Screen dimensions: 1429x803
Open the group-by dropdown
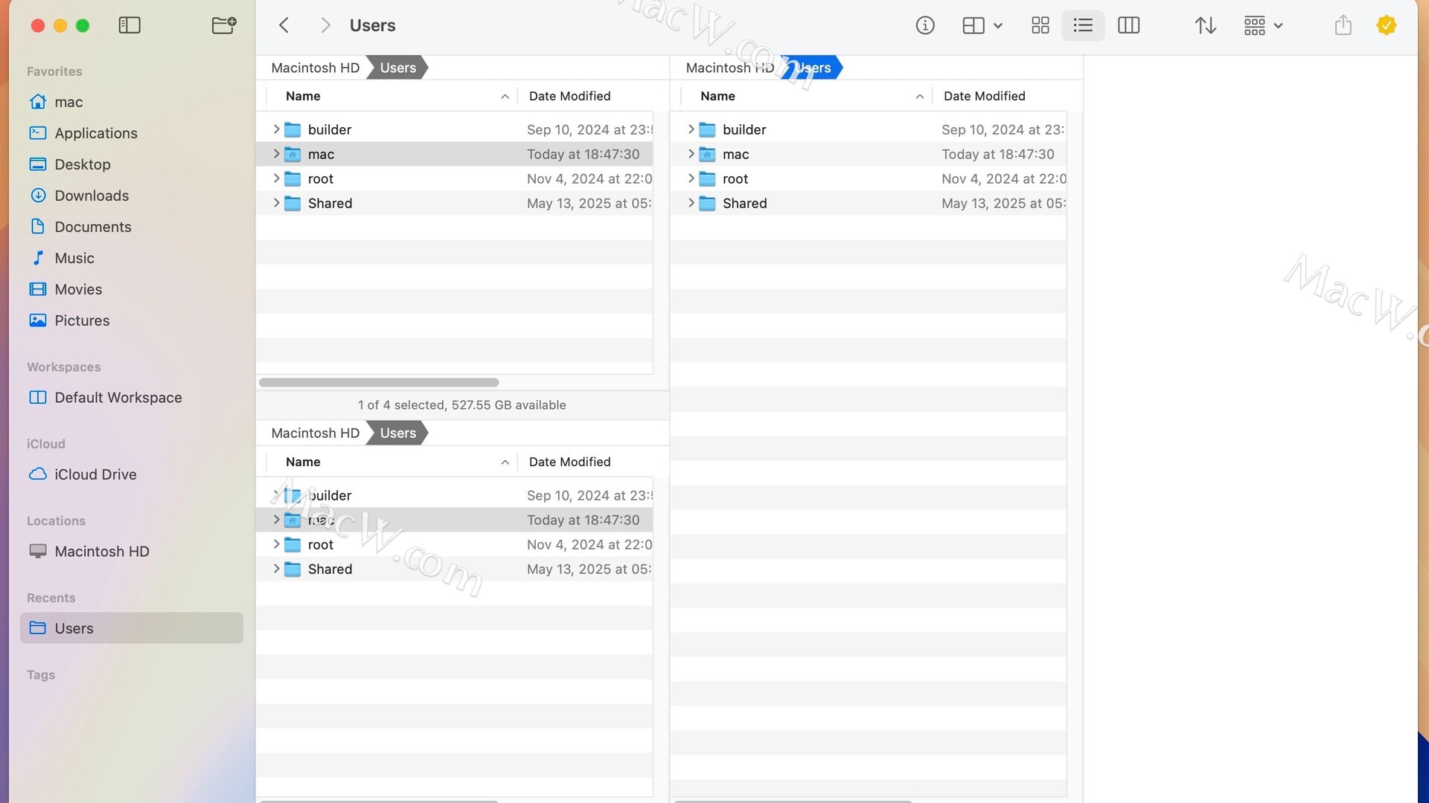pos(1263,25)
